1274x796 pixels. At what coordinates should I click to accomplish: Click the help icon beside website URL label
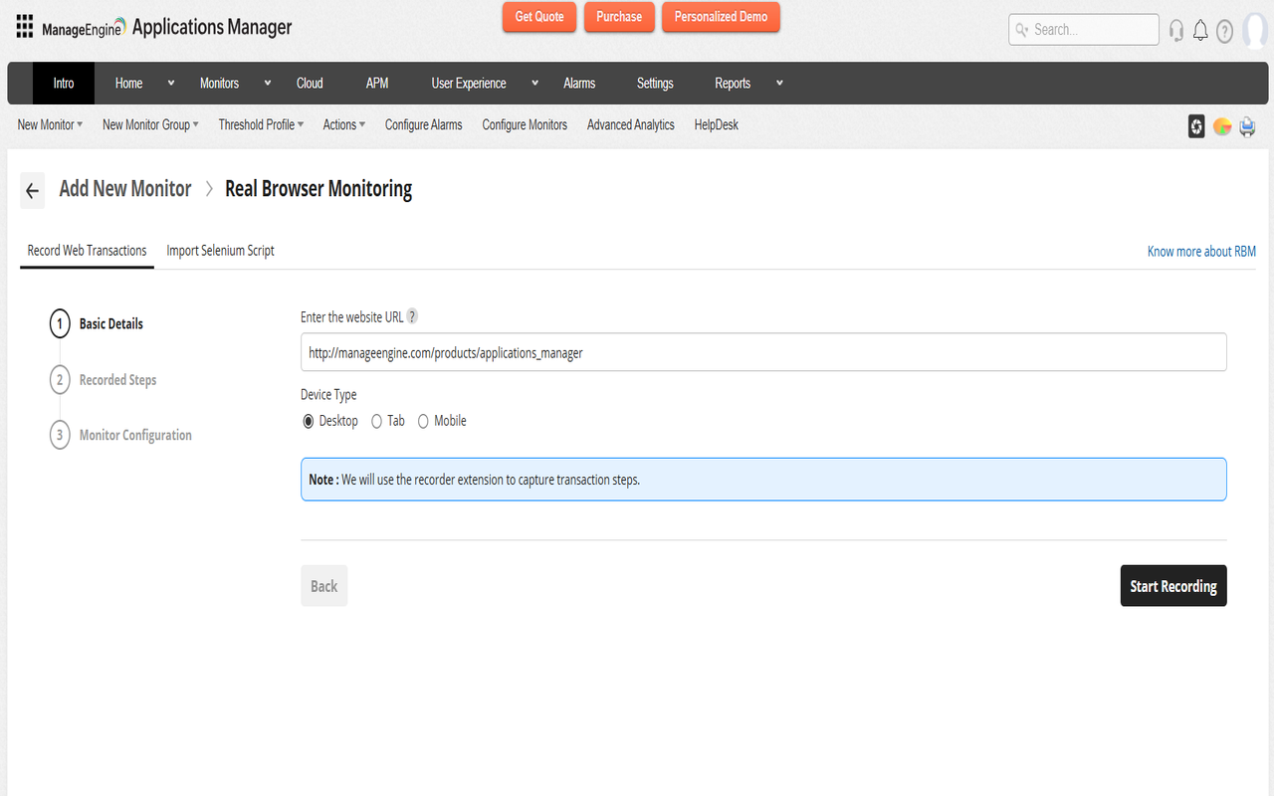click(x=412, y=316)
